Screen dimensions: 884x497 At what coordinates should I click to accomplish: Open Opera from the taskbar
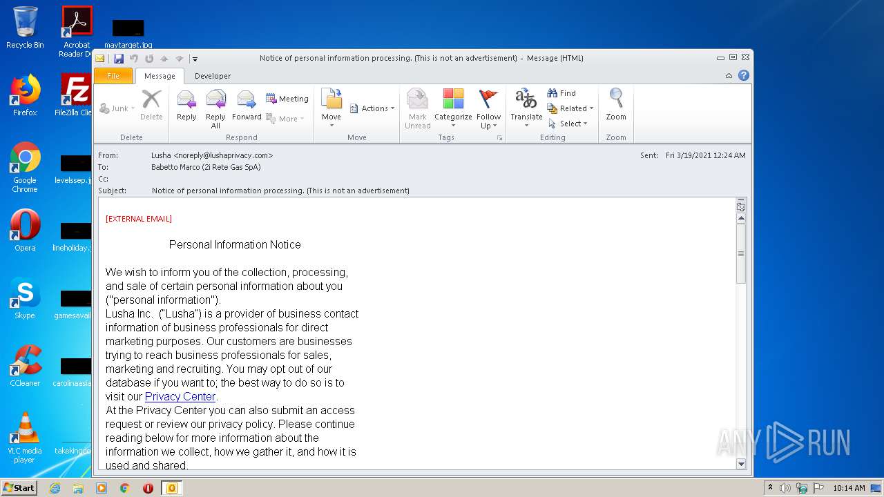pos(148,488)
